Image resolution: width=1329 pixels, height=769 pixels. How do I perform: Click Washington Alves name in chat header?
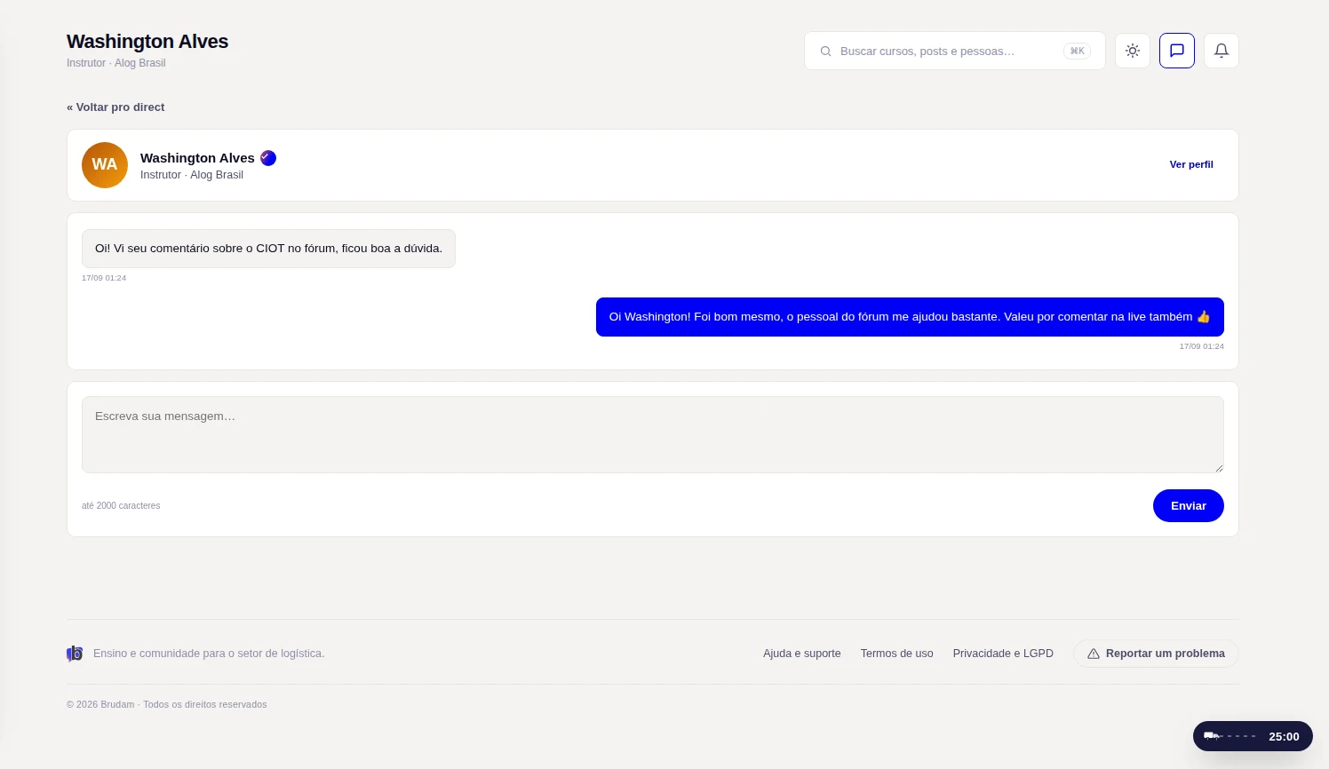pos(197,158)
